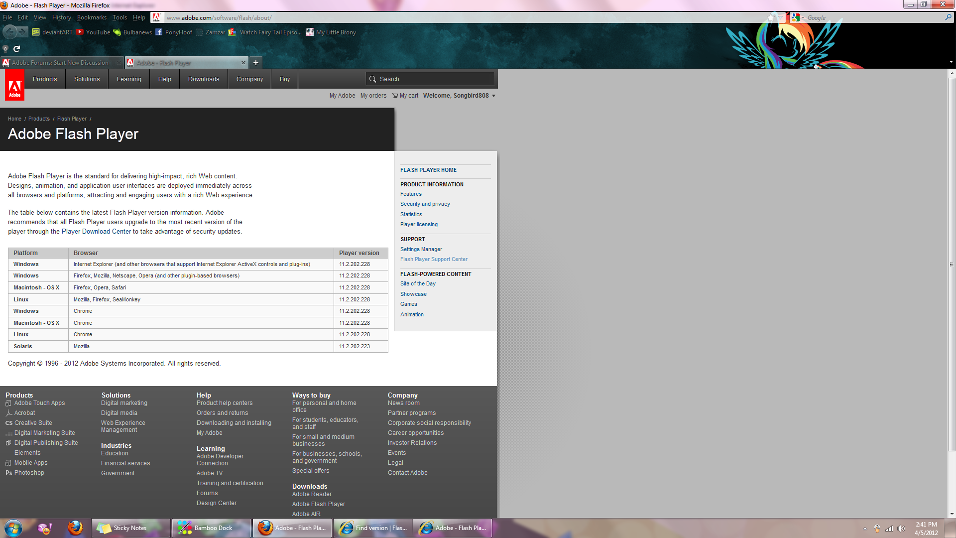Viewport: 956px width, 538px height.
Task: Open the Learning menu in Adobe navigation
Action: coord(129,79)
